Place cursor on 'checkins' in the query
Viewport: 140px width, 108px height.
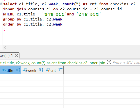pyautogui.click(x=119, y=4)
